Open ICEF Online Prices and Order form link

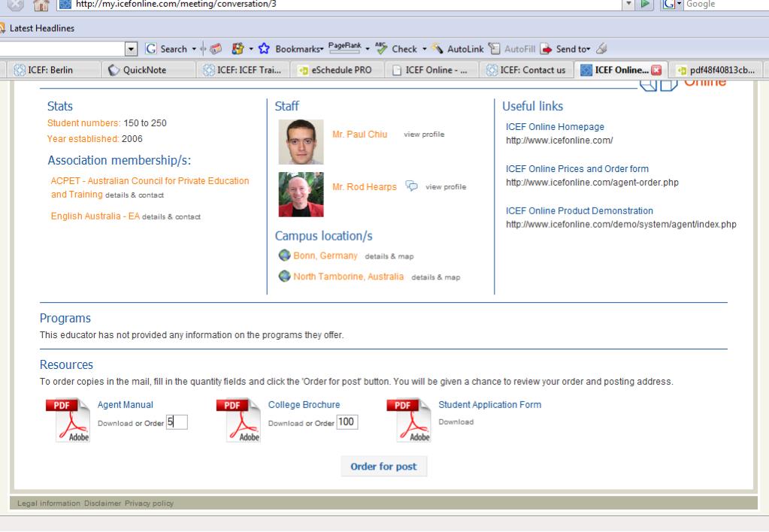577,169
